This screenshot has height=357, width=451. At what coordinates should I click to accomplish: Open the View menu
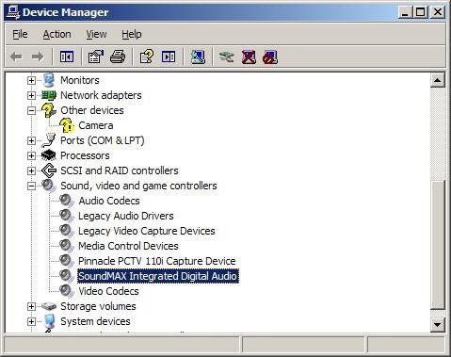(x=96, y=34)
